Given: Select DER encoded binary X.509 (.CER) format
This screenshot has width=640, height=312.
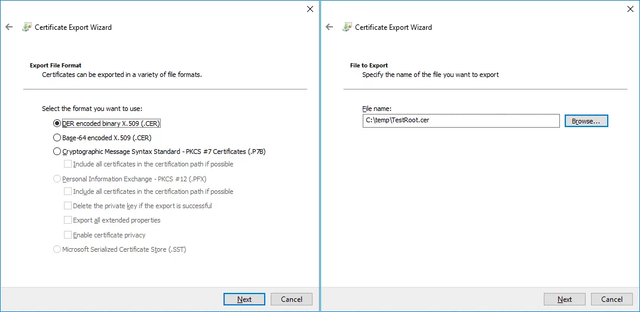Looking at the screenshot, I should (57, 123).
